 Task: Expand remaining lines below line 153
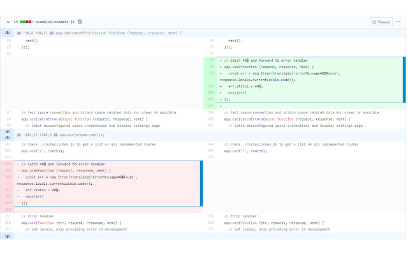(x=7, y=237)
